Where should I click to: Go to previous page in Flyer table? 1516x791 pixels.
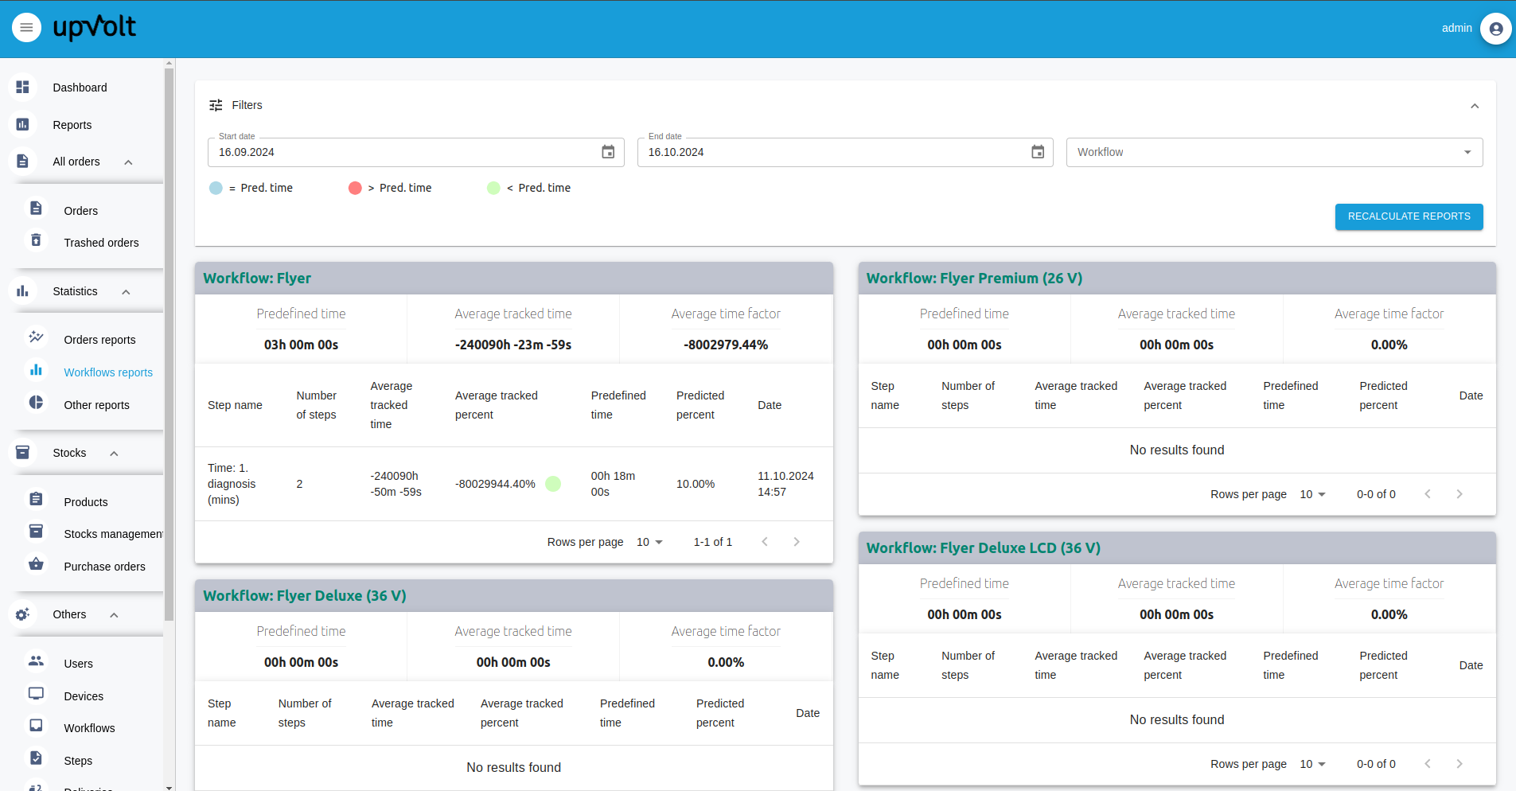pyautogui.click(x=765, y=542)
